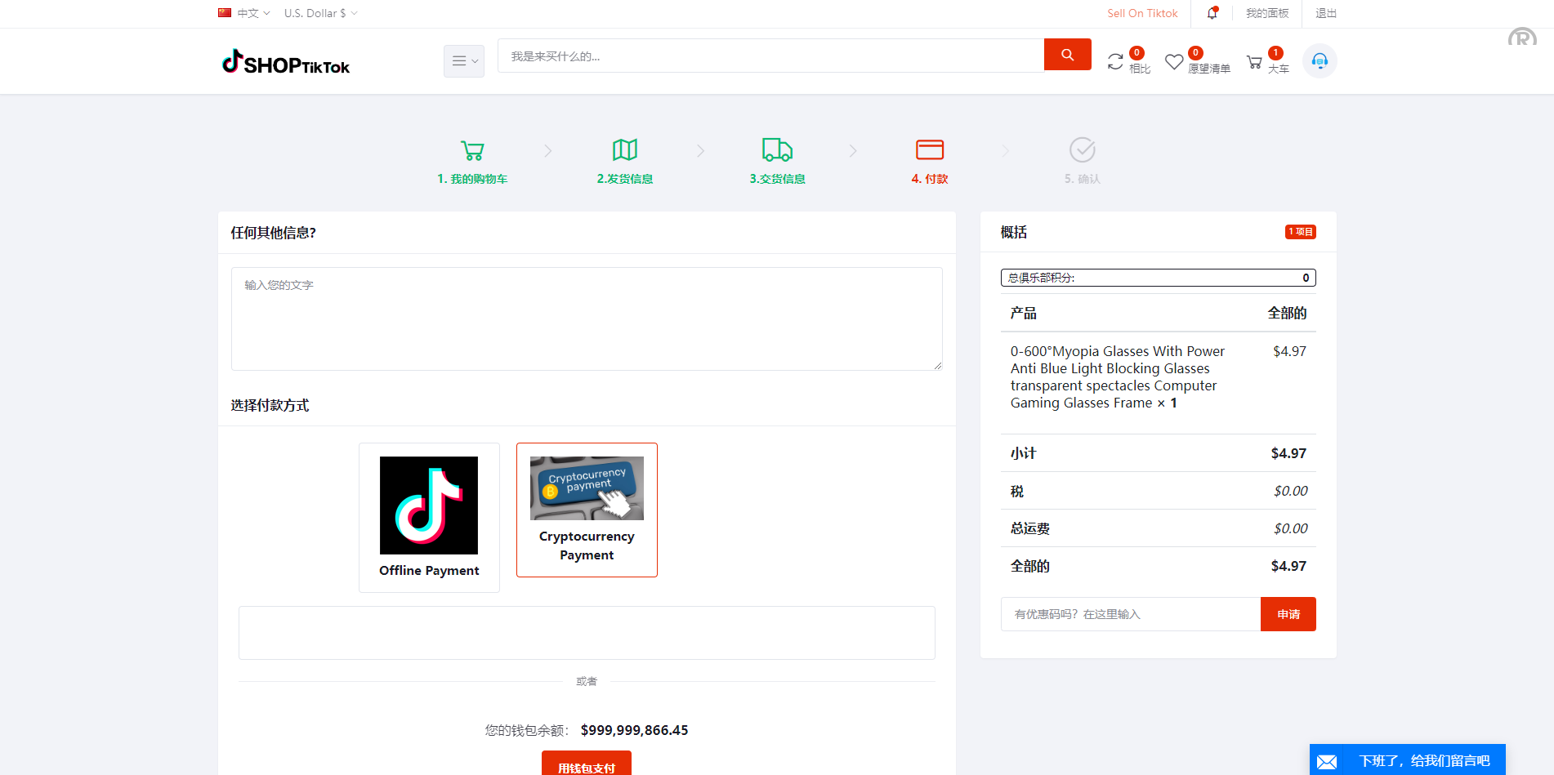This screenshot has width=1554, height=775.
Task: Click the search magnifier icon
Action: coord(1067,54)
